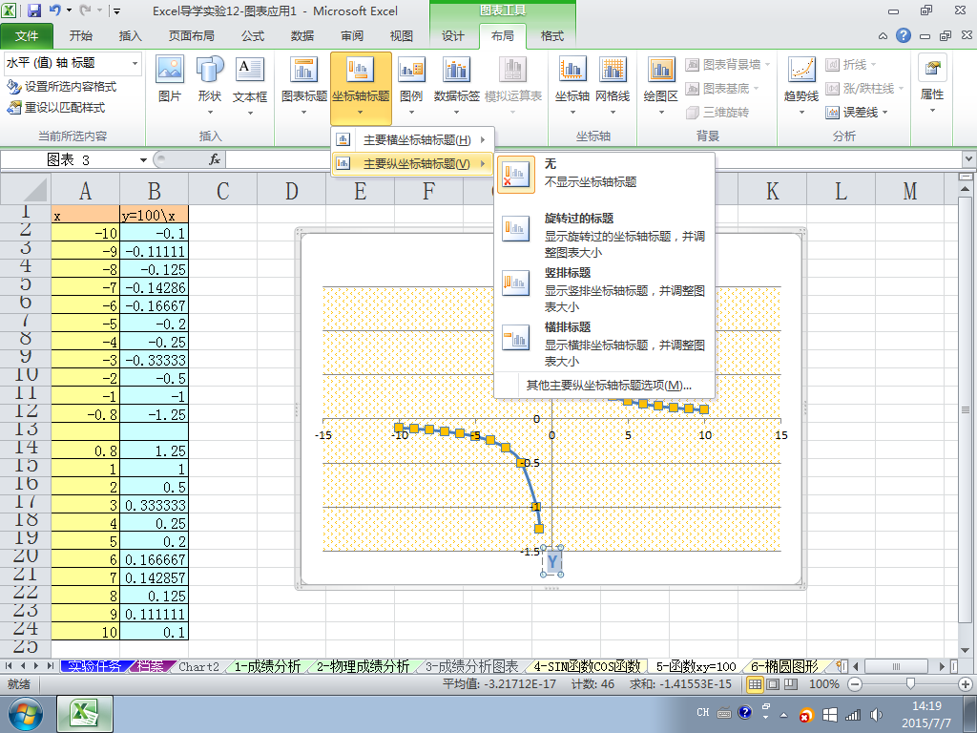Screen dimensions: 977x733
Task: Click the Axis Titles (坐标轴标题) button
Action: point(361,87)
